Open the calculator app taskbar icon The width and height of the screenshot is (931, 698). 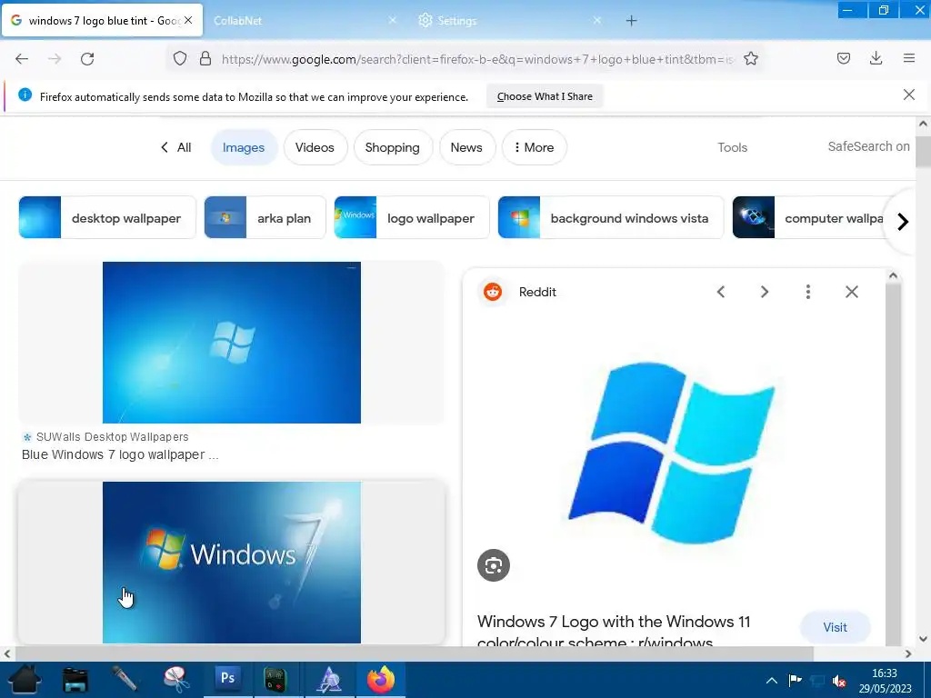275,680
